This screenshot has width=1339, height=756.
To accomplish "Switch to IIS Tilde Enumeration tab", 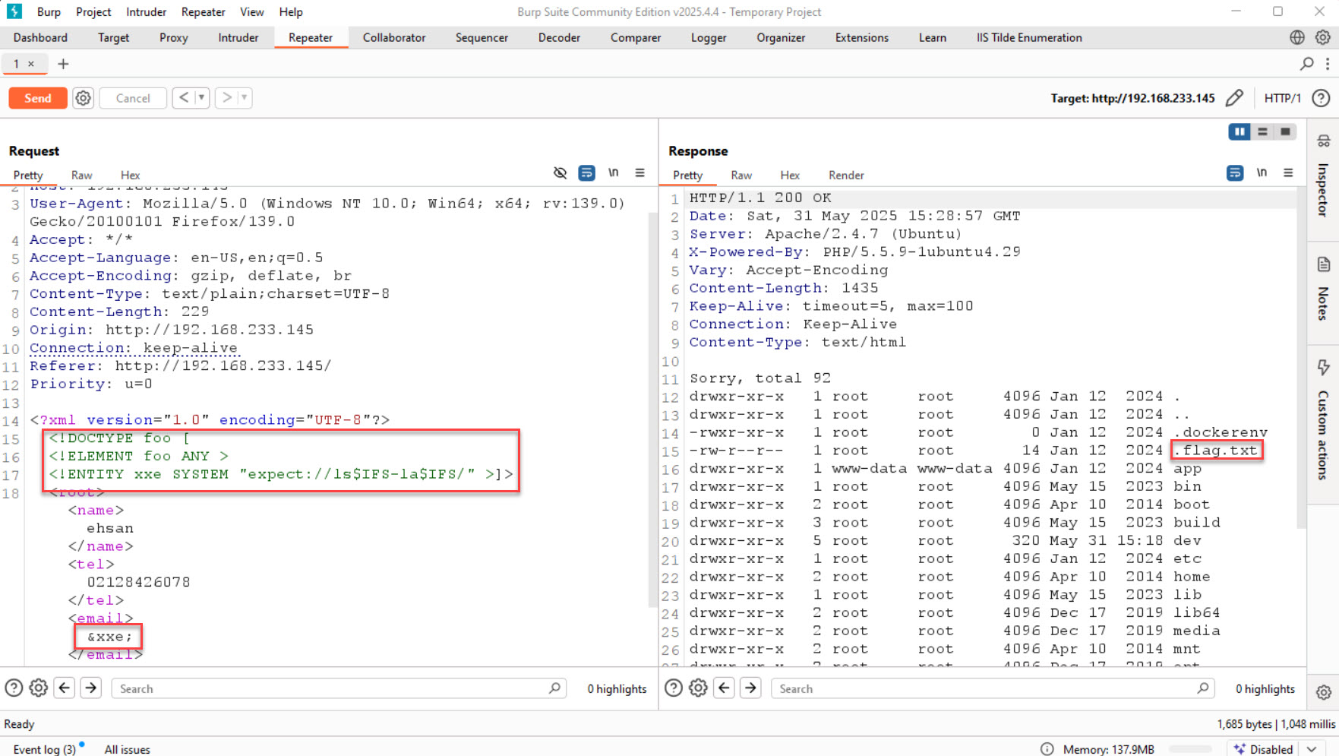I will tap(1029, 37).
